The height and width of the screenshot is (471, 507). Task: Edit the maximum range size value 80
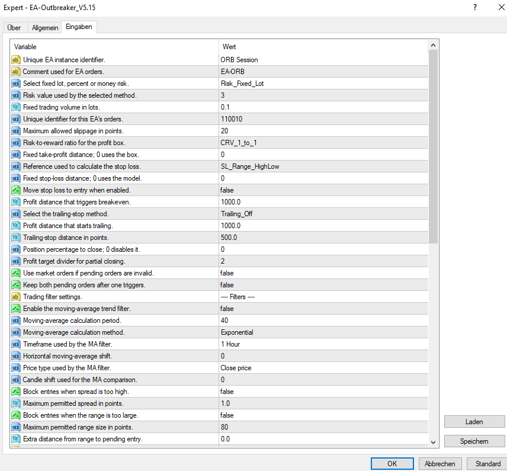click(323, 427)
